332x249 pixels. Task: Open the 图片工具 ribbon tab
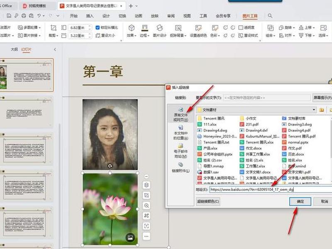click(250, 16)
